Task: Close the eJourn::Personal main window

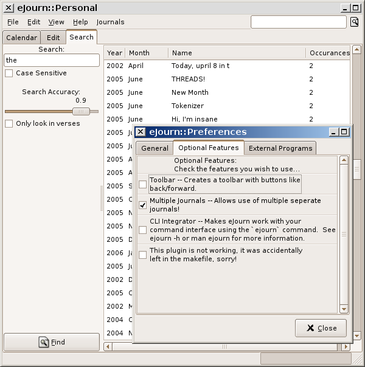Action: (9, 8)
